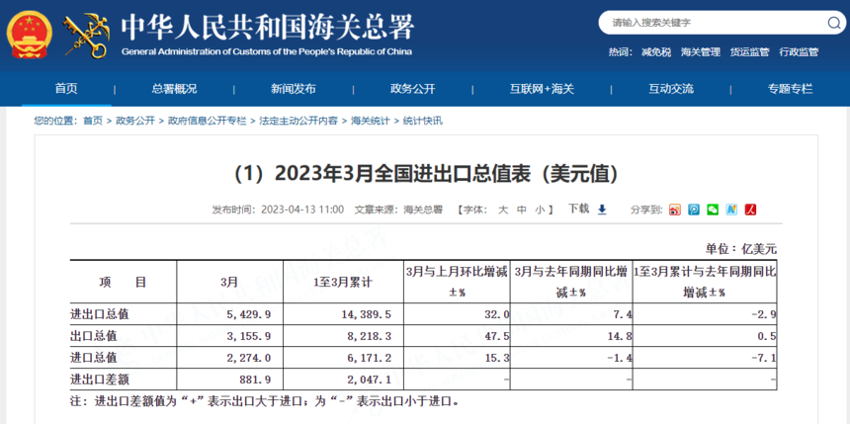This screenshot has width=850, height=424.
Task: Click the 进出口差额 row label
Action: (100, 379)
